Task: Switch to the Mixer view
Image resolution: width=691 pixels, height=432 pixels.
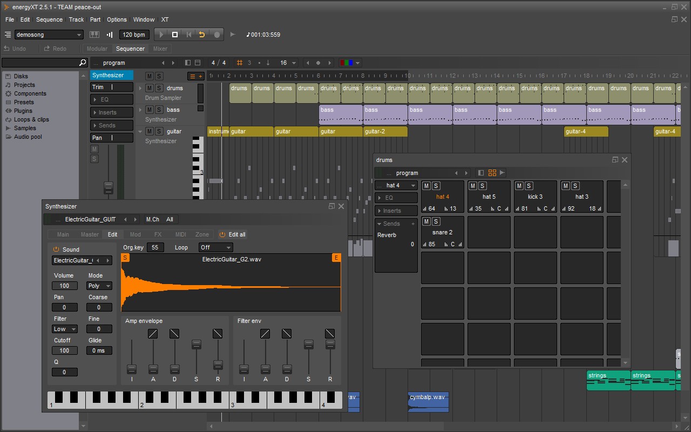Action: (160, 48)
